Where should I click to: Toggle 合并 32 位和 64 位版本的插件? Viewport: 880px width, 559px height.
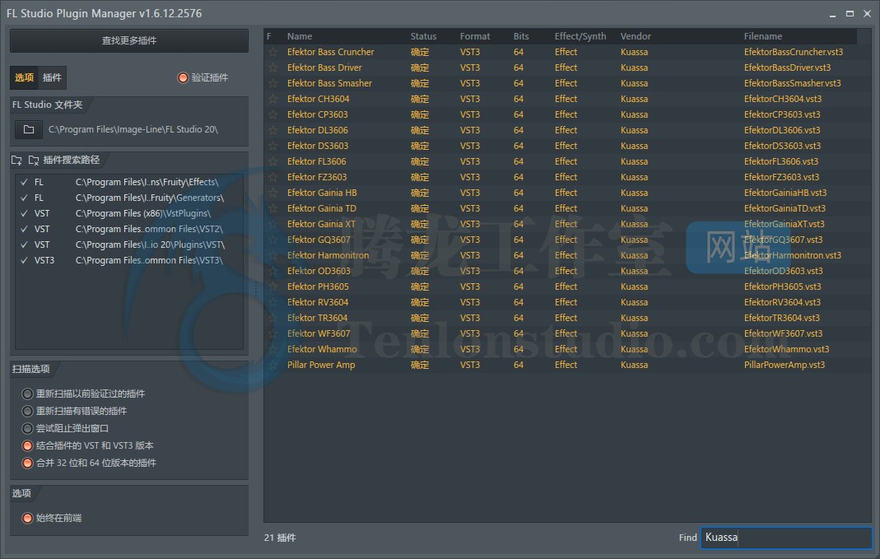pyautogui.click(x=27, y=463)
